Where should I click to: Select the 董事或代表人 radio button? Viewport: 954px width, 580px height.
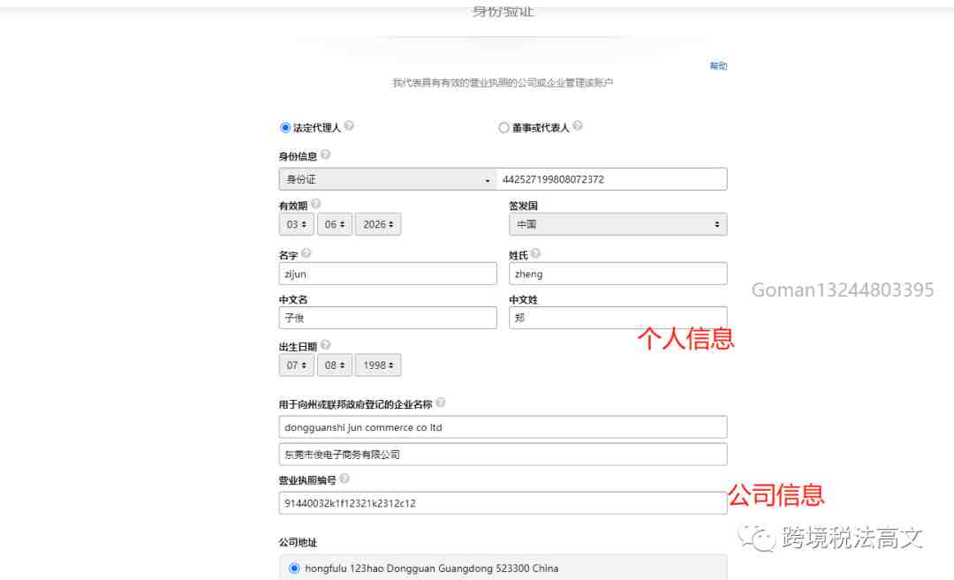pyautogui.click(x=503, y=128)
